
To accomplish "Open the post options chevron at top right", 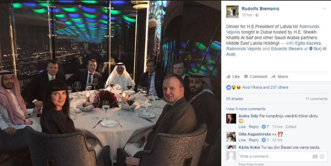I will click(324, 8).
